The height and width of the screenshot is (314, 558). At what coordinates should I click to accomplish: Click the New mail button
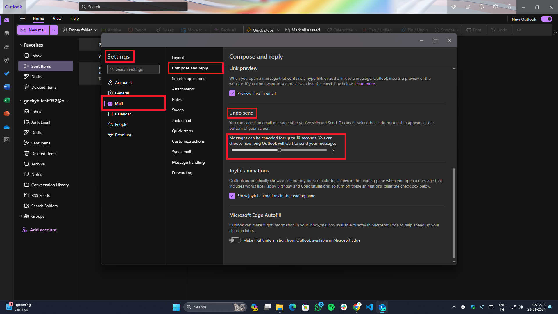point(33,30)
